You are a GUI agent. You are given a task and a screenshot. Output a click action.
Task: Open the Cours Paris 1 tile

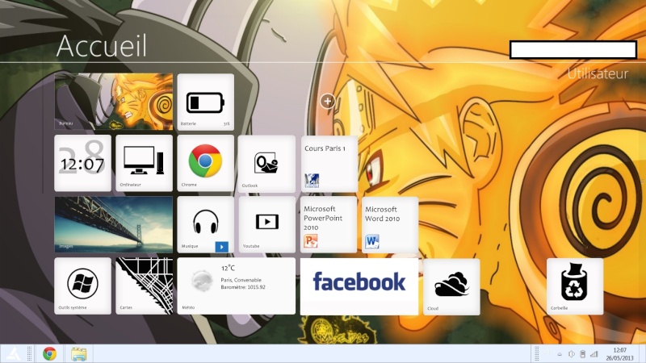point(329,164)
